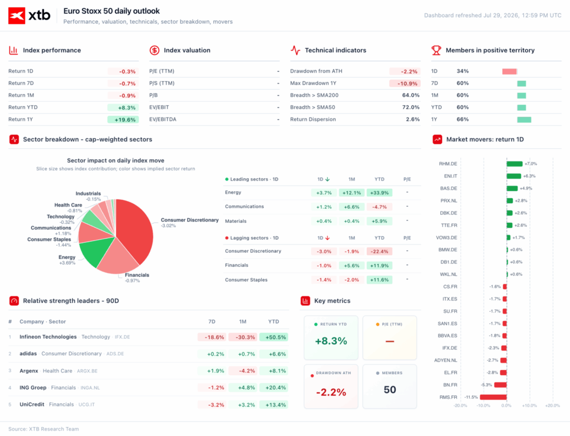Click the Source: XTB Research Team footer
The image size is (570, 436).
43,429
